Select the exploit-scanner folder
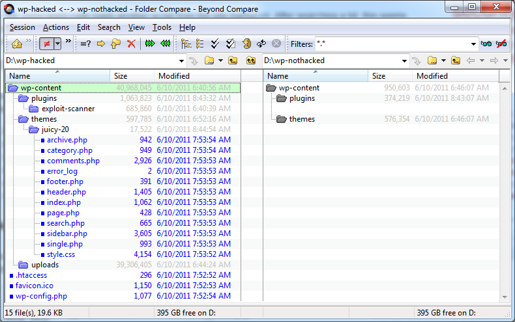The image size is (515, 322). click(x=68, y=109)
